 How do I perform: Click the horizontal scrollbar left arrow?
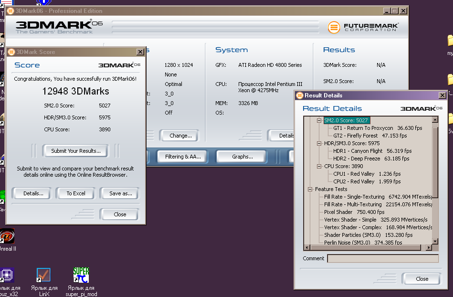(307, 247)
